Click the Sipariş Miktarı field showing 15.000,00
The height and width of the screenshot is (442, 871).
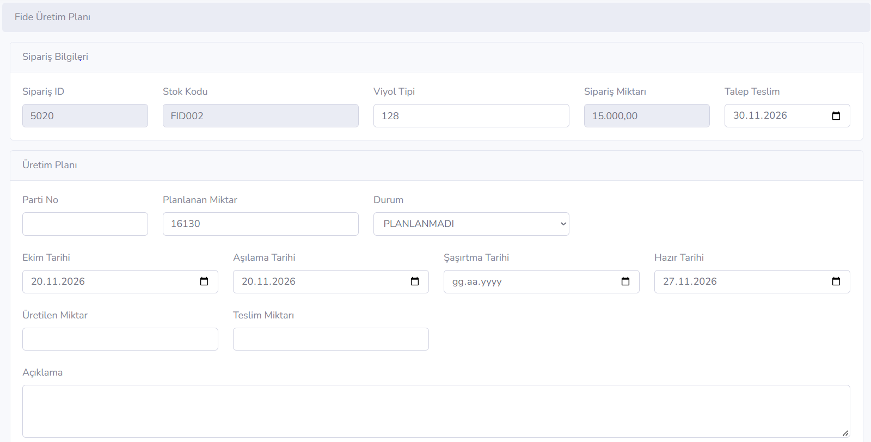click(x=647, y=116)
